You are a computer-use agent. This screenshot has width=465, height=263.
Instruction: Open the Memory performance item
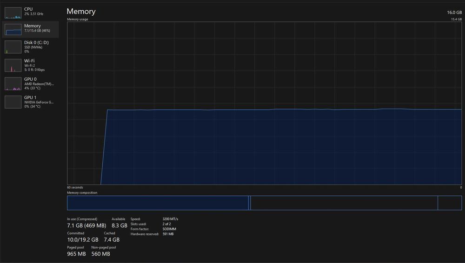[30, 29]
